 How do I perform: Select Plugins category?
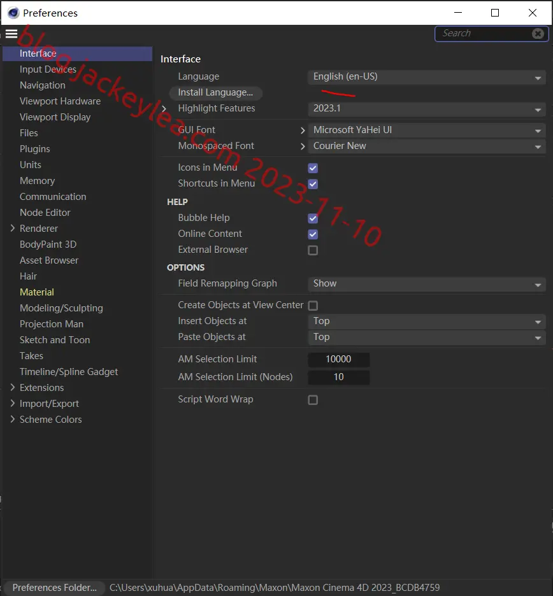point(34,150)
